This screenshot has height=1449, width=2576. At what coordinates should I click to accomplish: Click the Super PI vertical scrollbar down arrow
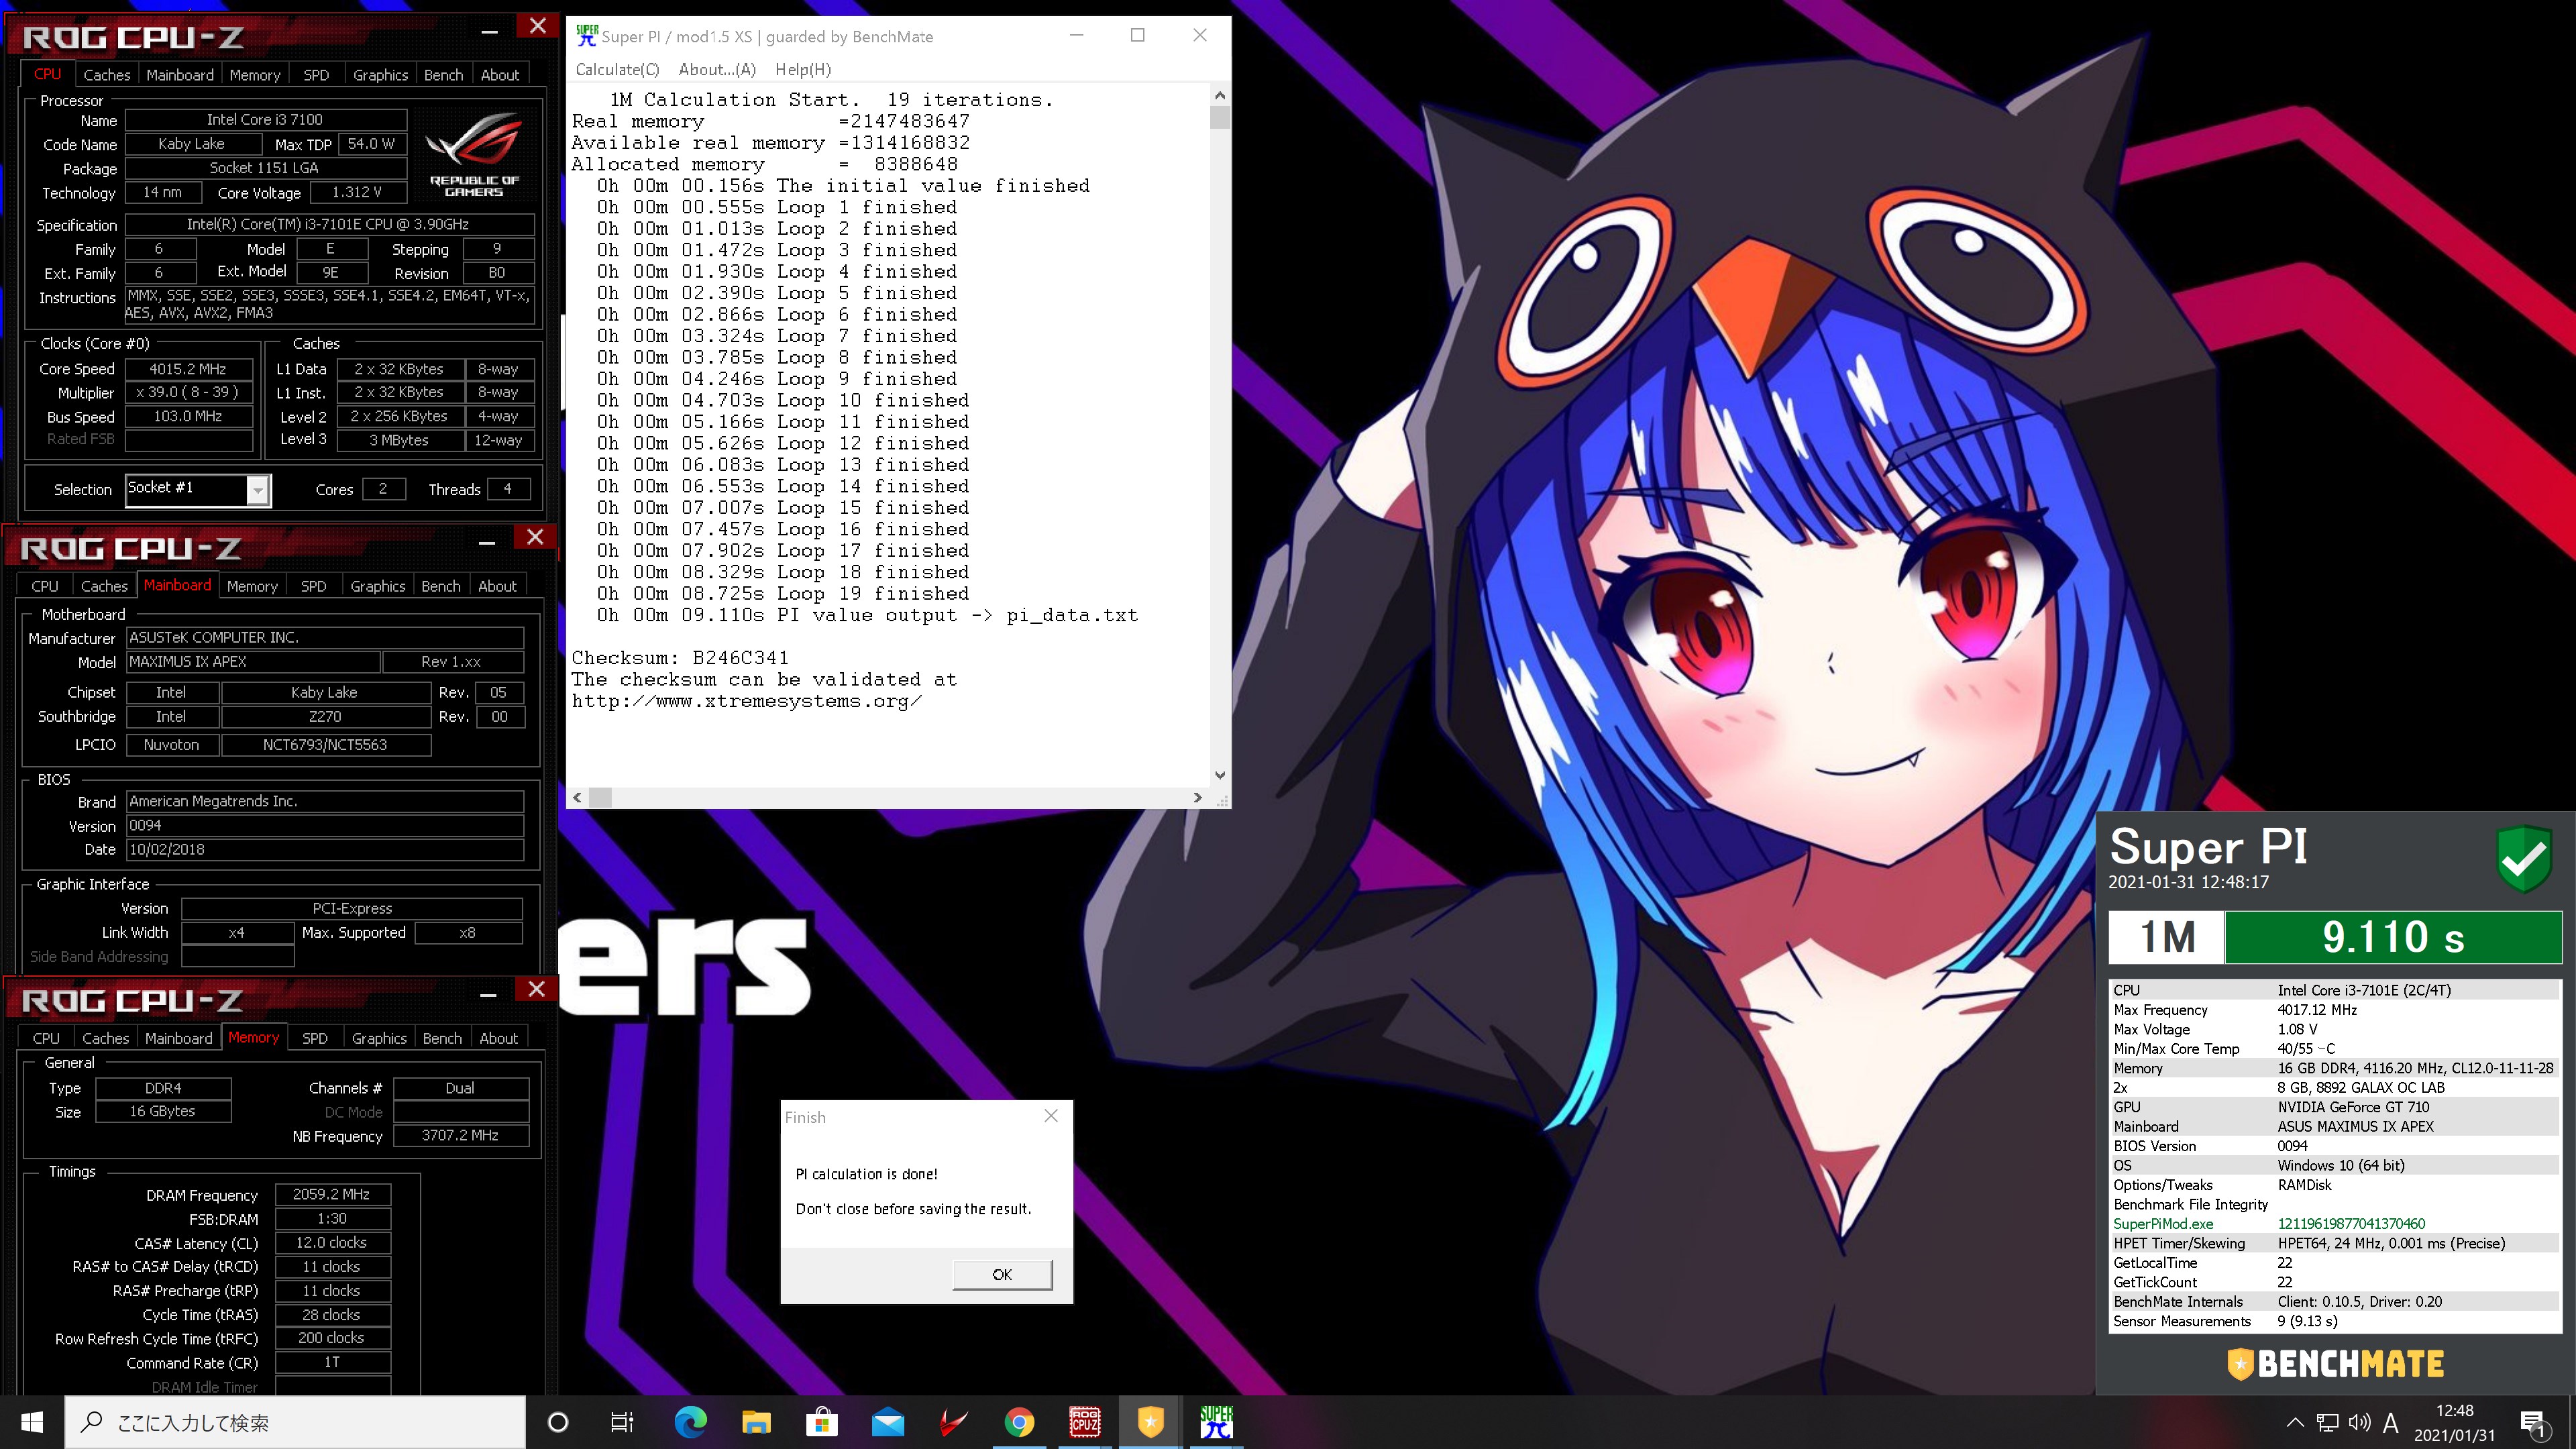click(1220, 775)
